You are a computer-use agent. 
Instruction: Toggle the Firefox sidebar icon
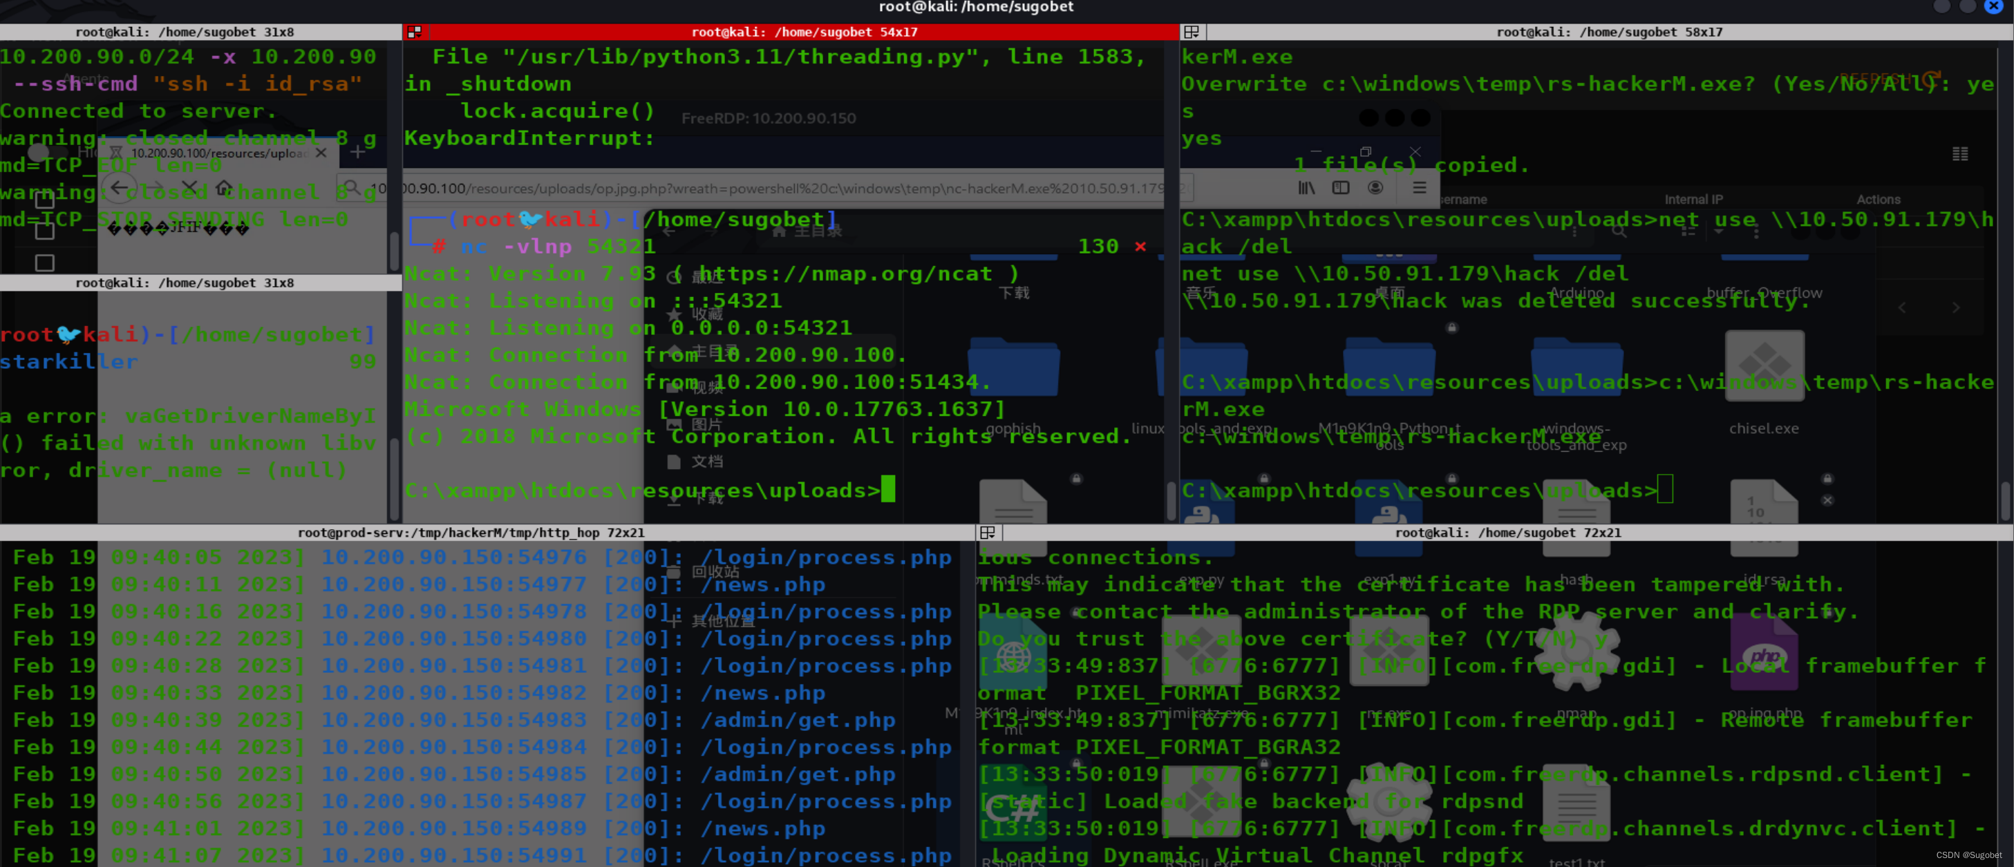coord(1341,188)
